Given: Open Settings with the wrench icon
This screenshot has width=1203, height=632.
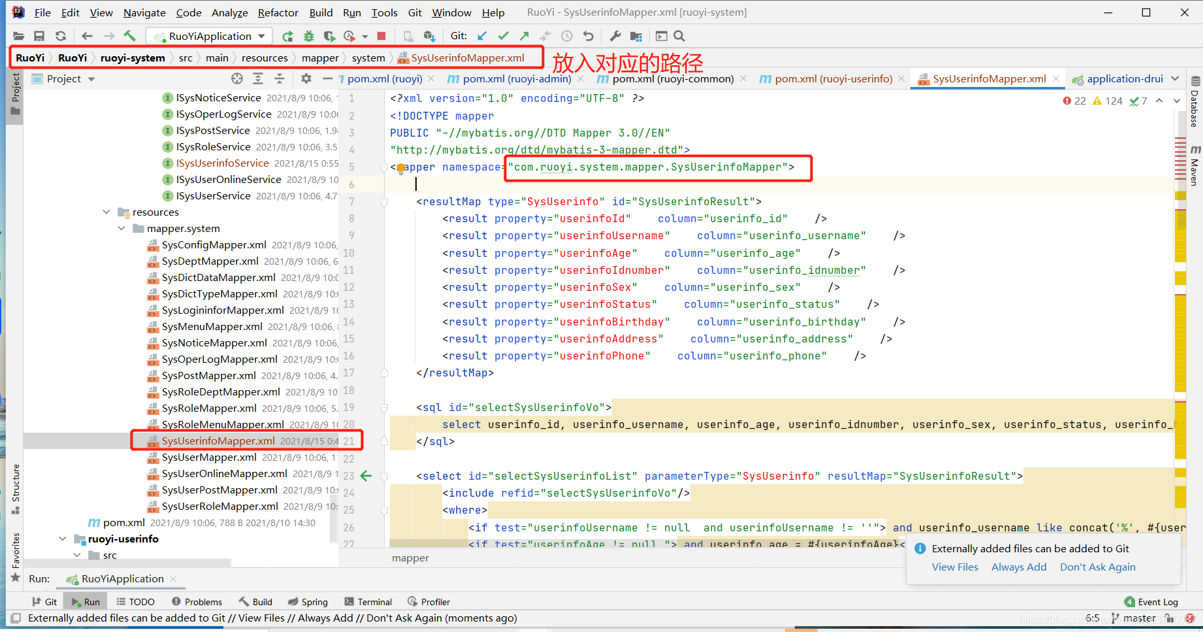Looking at the screenshot, I should (615, 36).
